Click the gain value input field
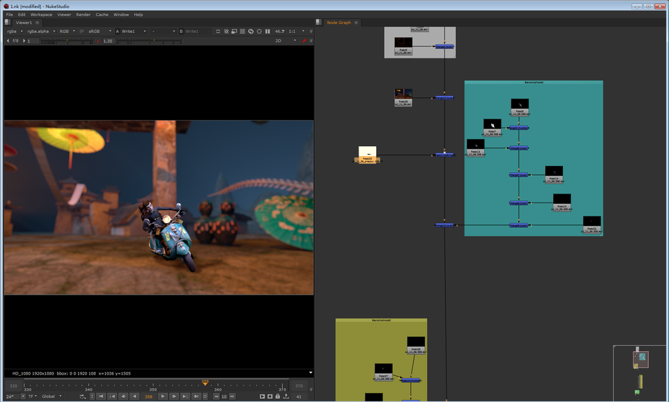The width and height of the screenshot is (669, 402). (x=33, y=41)
